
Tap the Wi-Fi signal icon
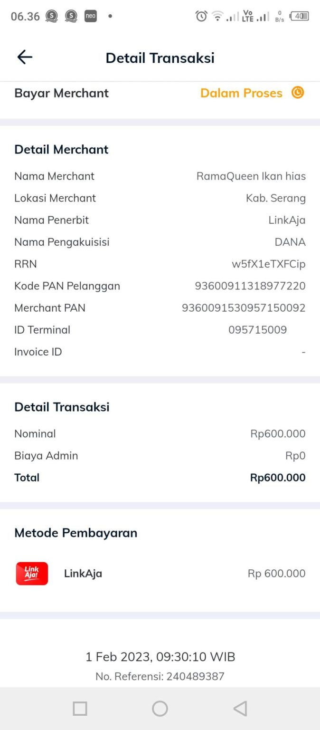pos(217,16)
